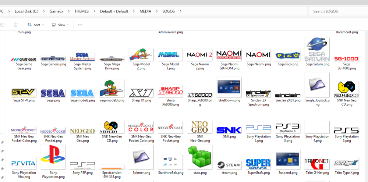Image resolution: width=368 pixels, height=182 pixels.
Task: Select the StartIntroBak.png thumbnail
Action: click(170, 162)
